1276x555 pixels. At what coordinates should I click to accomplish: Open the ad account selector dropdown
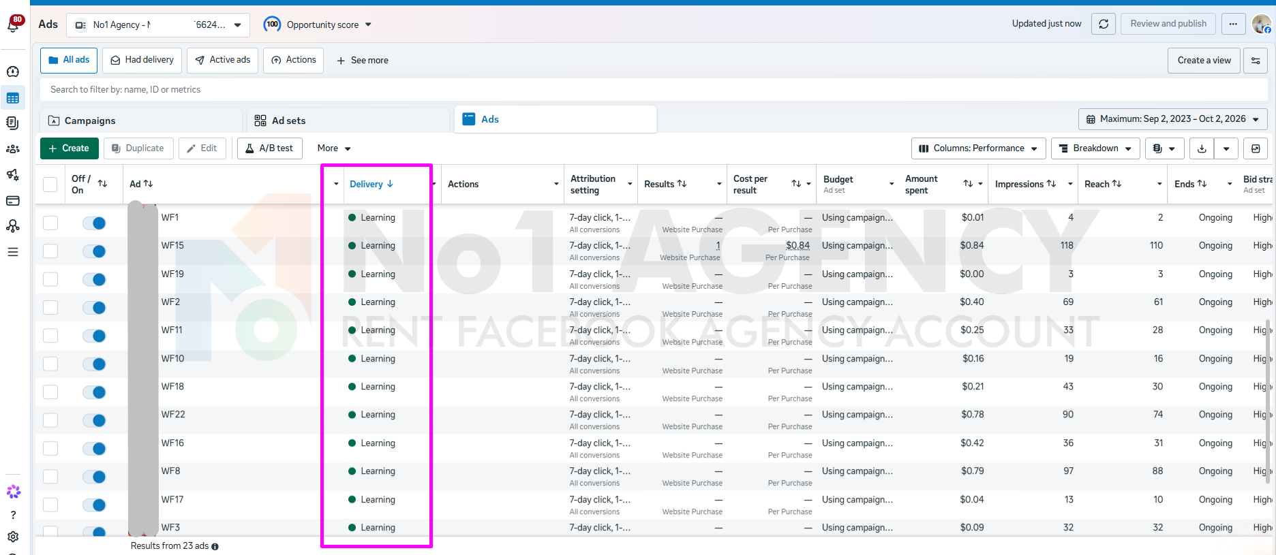[158, 25]
